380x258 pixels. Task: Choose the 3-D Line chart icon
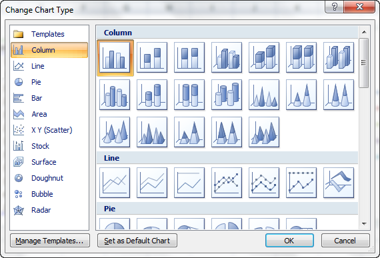tap(339, 183)
